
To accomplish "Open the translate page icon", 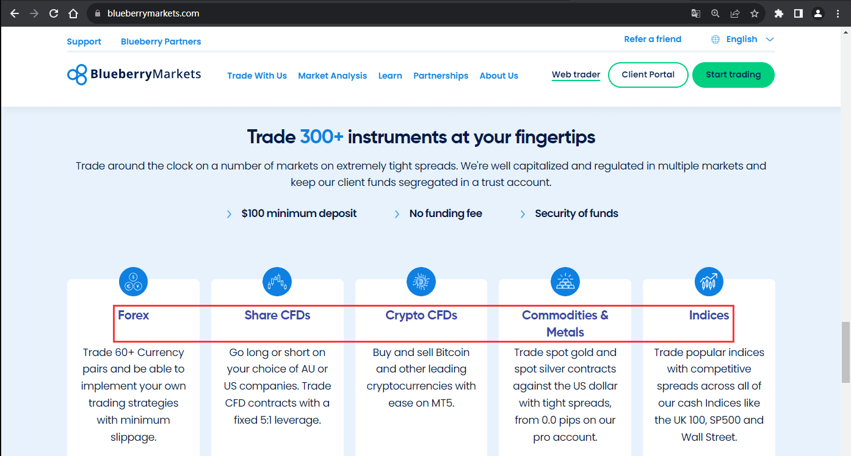I will tap(696, 13).
